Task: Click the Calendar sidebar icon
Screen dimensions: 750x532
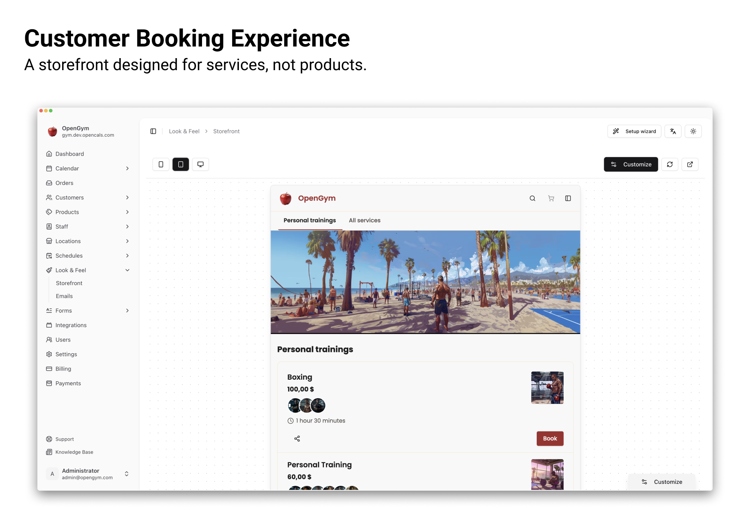Action: pyautogui.click(x=49, y=169)
